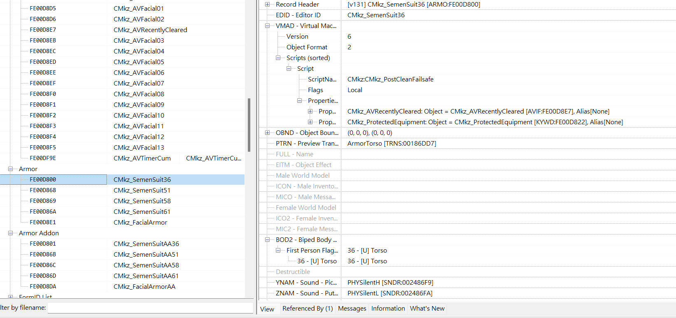The width and height of the screenshot is (676, 318).
Task: Click ZNAM value PHYSilentL [SNDR:002486FA]
Action: coord(390,293)
